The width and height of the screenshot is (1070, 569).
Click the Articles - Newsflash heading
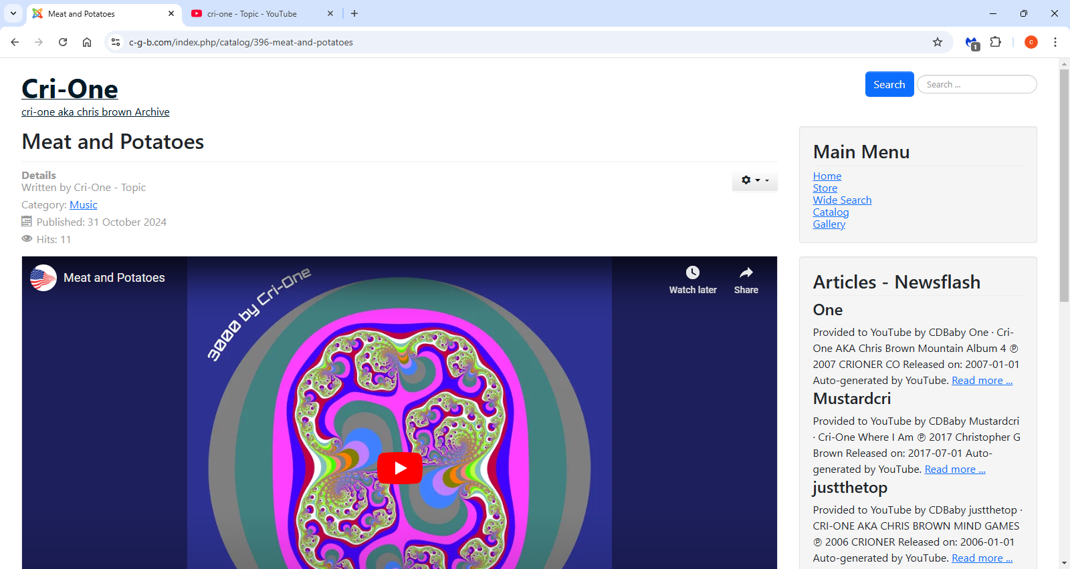pyautogui.click(x=897, y=282)
